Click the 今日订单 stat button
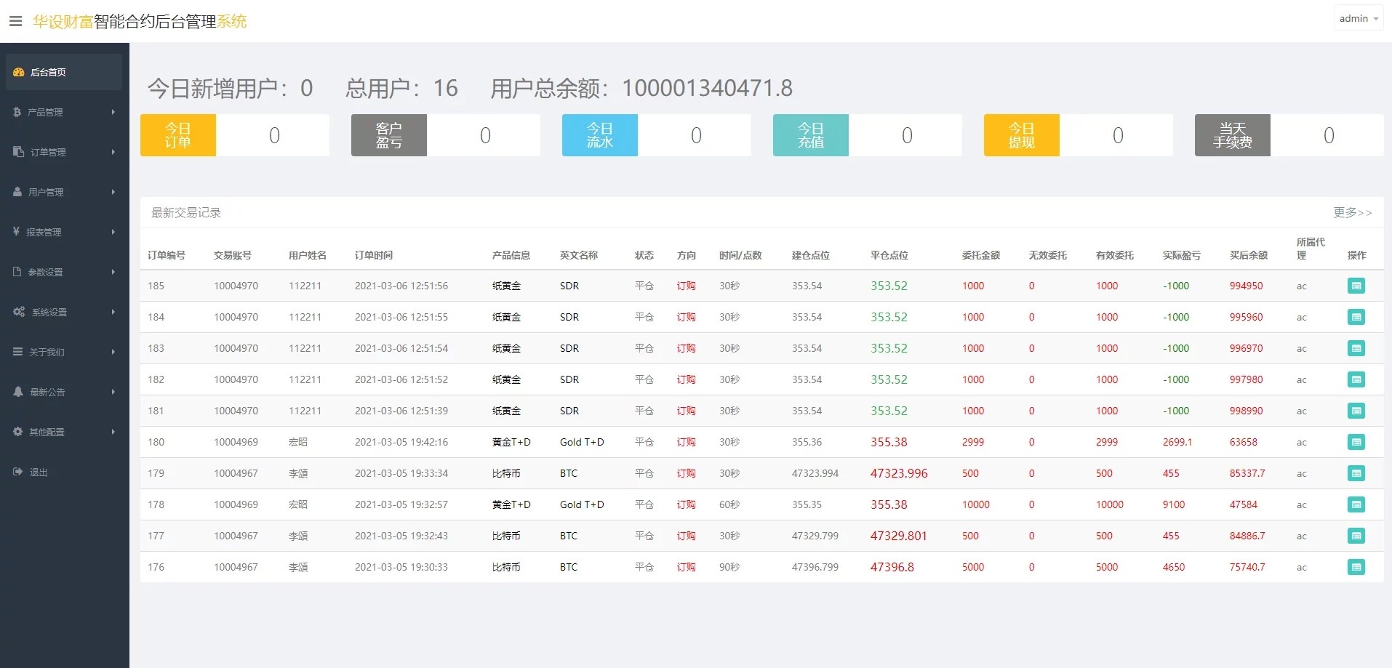This screenshot has height=668, width=1392. point(177,134)
